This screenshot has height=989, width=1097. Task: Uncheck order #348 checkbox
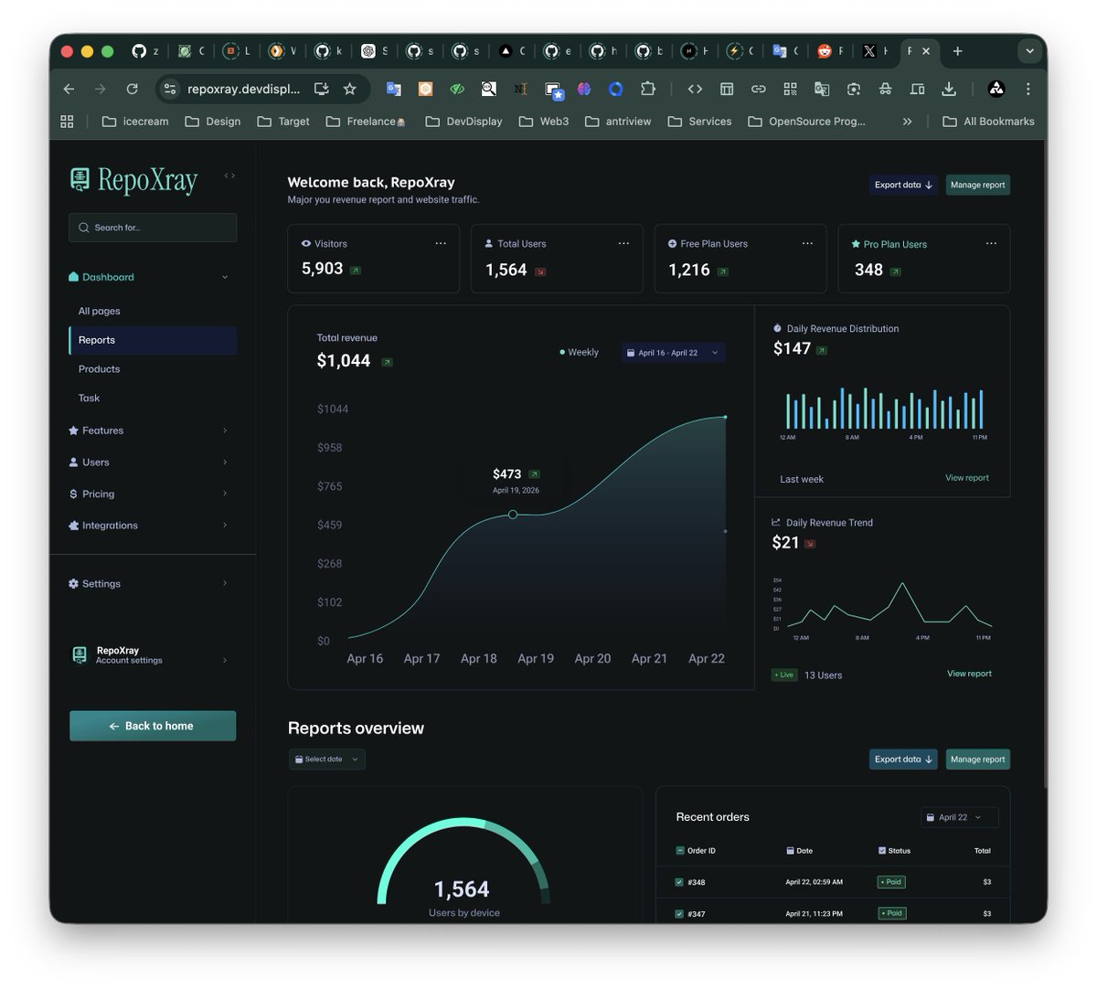coord(679,882)
